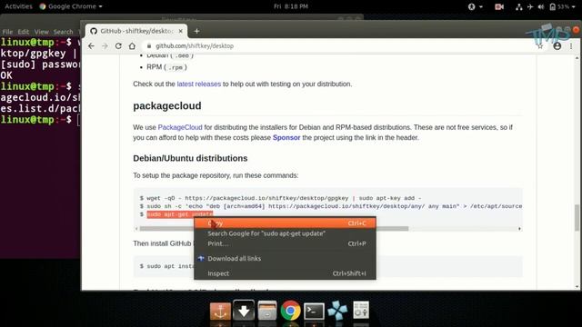Click the highlighted sudo apt-get update text

tap(180, 214)
